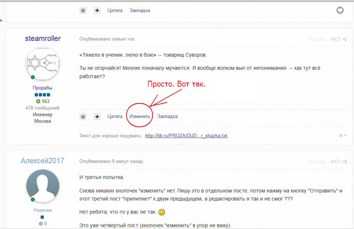Select Закладка in the top post footer
The width and height of the screenshot is (354, 229).
140,10
